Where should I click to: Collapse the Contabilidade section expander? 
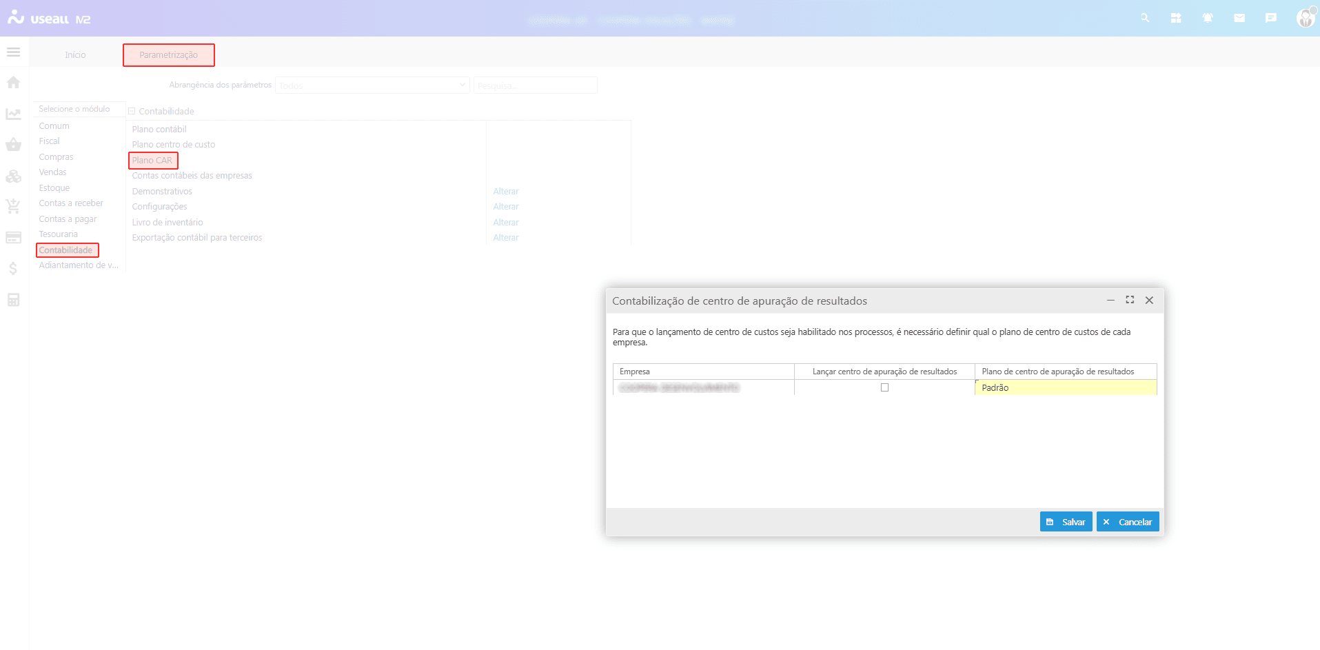pyautogui.click(x=132, y=111)
